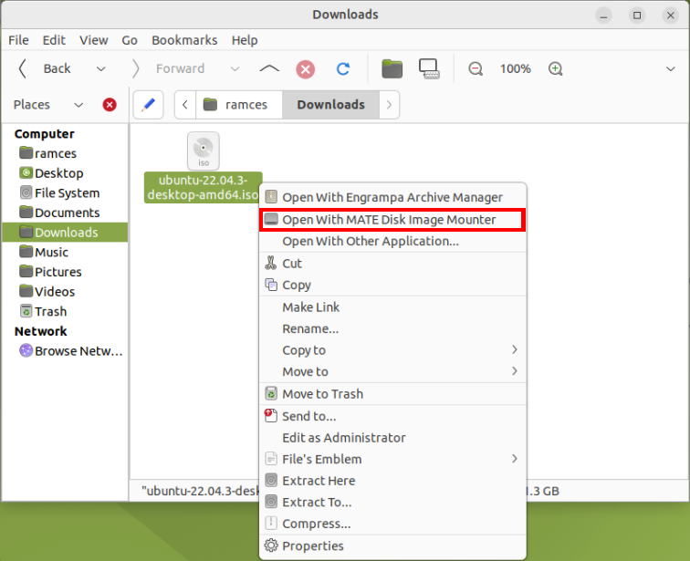The image size is (690, 561).
Task: Open the Go menu
Action: (x=130, y=40)
